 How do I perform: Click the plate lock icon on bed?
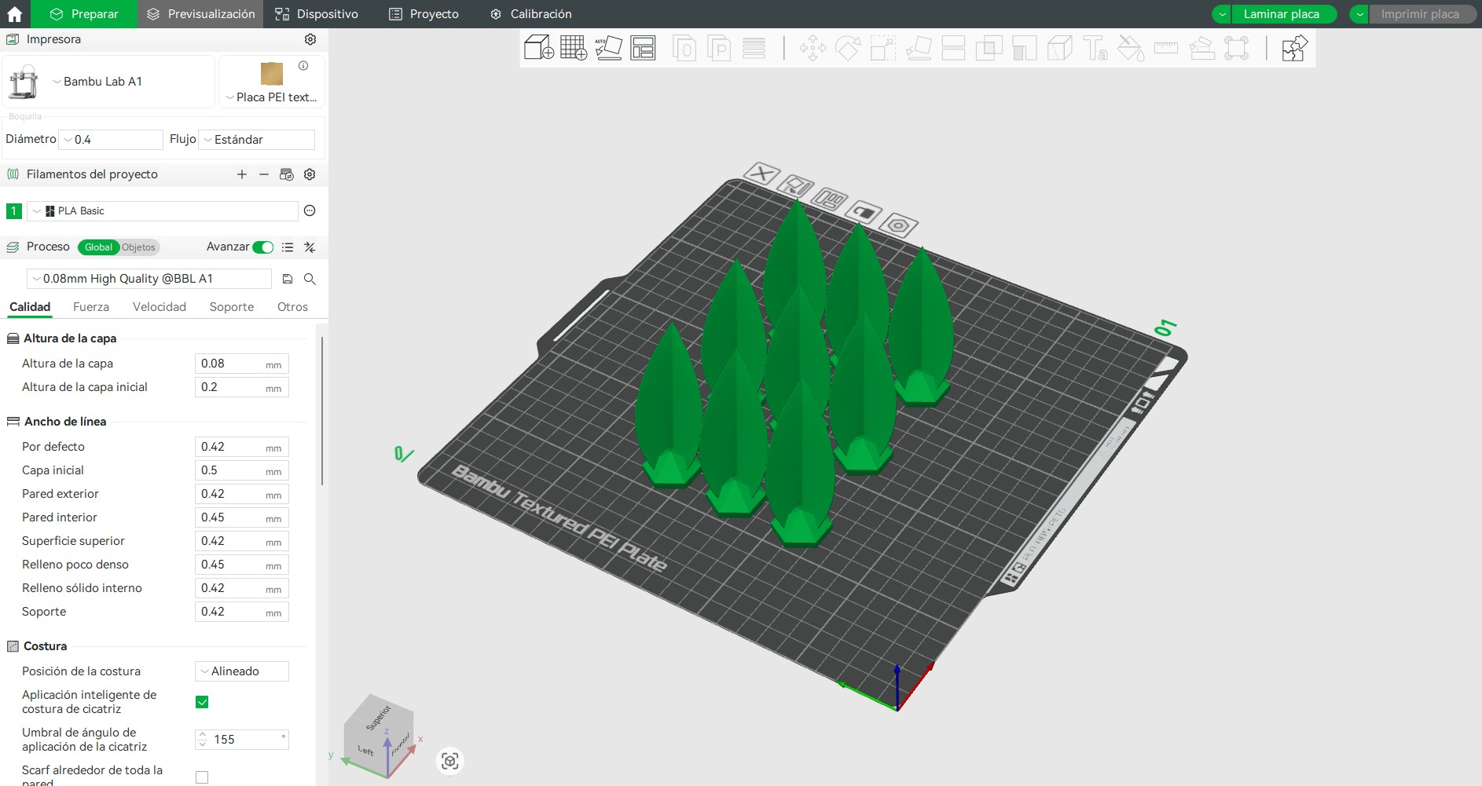864,212
